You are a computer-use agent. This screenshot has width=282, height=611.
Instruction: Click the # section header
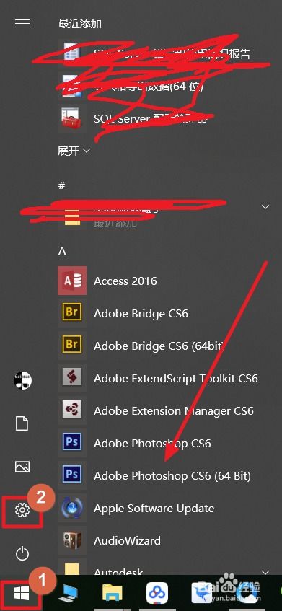(x=61, y=185)
